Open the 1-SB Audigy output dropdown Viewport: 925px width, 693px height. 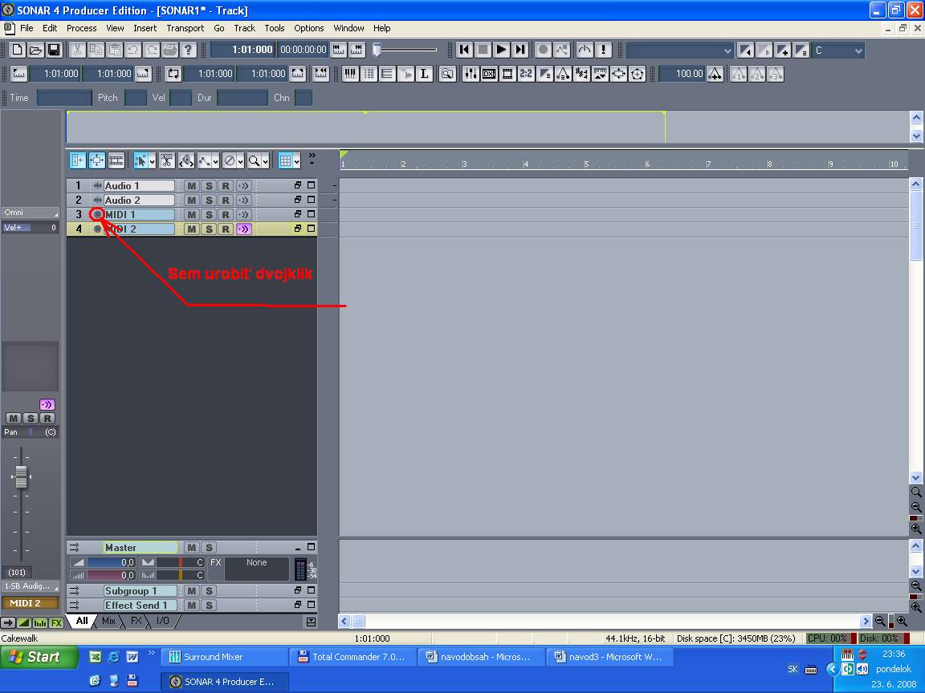point(30,586)
